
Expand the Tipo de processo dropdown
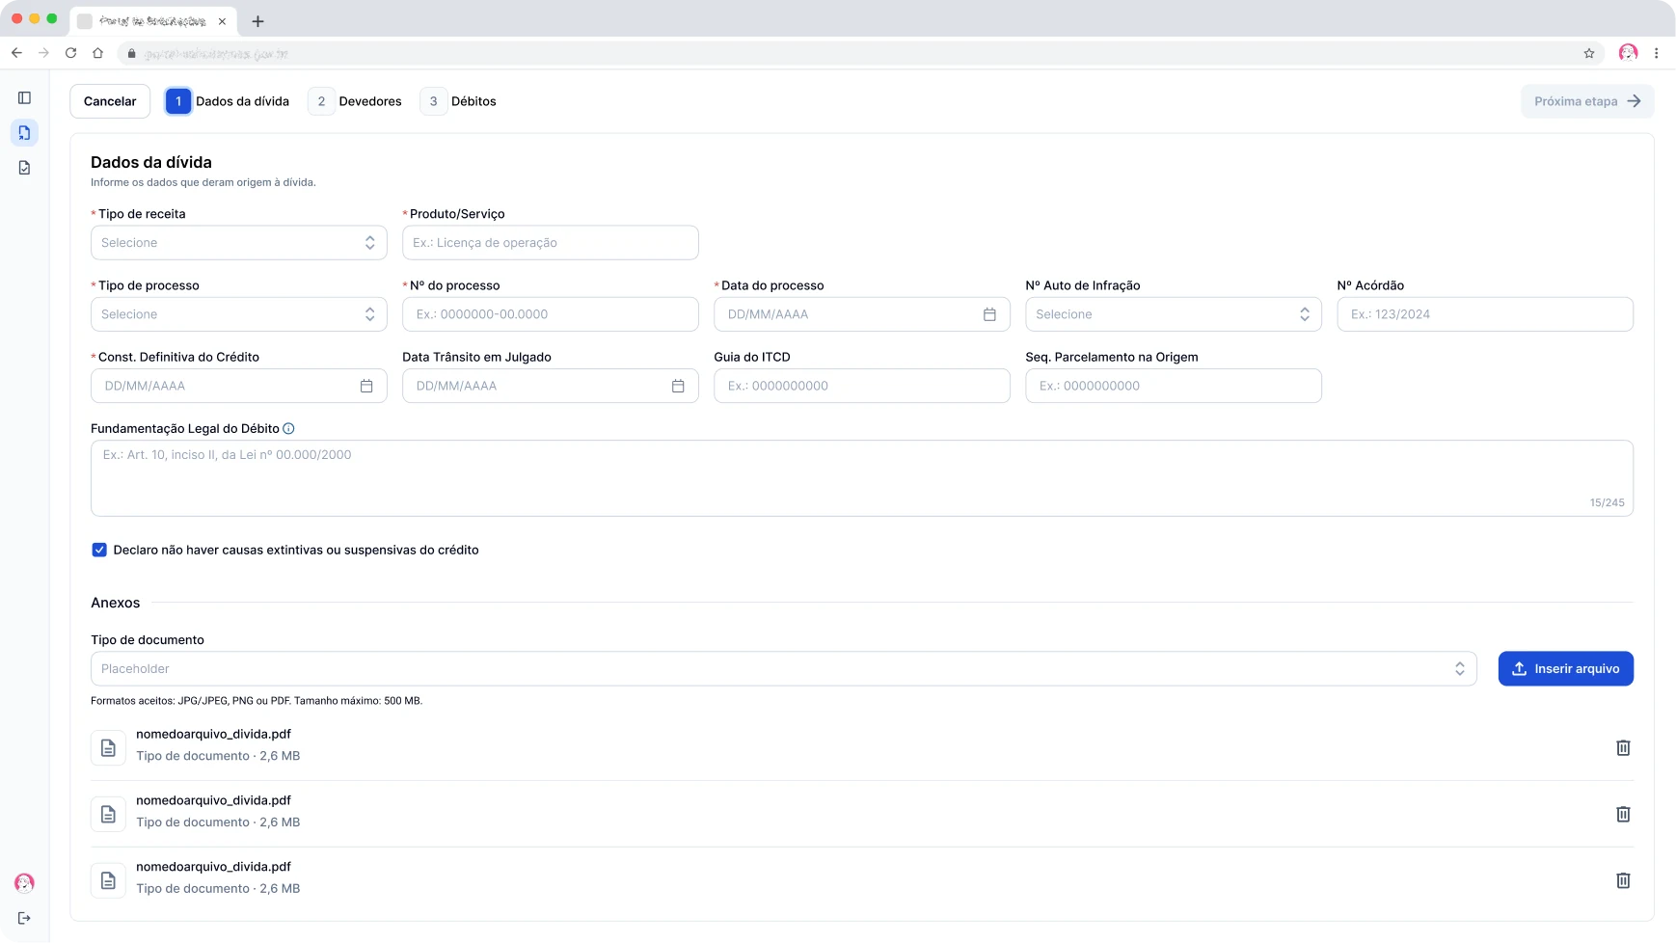click(x=239, y=314)
